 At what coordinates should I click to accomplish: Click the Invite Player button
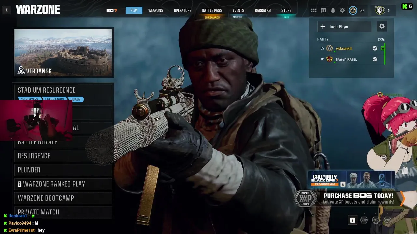pos(344,27)
